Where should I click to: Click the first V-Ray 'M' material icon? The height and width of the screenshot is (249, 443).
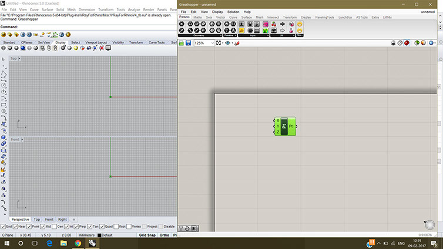point(4,35)
